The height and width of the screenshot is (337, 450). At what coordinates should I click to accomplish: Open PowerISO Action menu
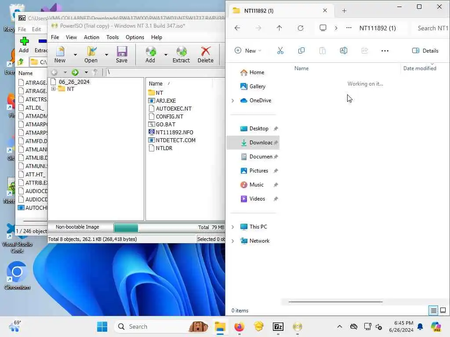[91, 37]
